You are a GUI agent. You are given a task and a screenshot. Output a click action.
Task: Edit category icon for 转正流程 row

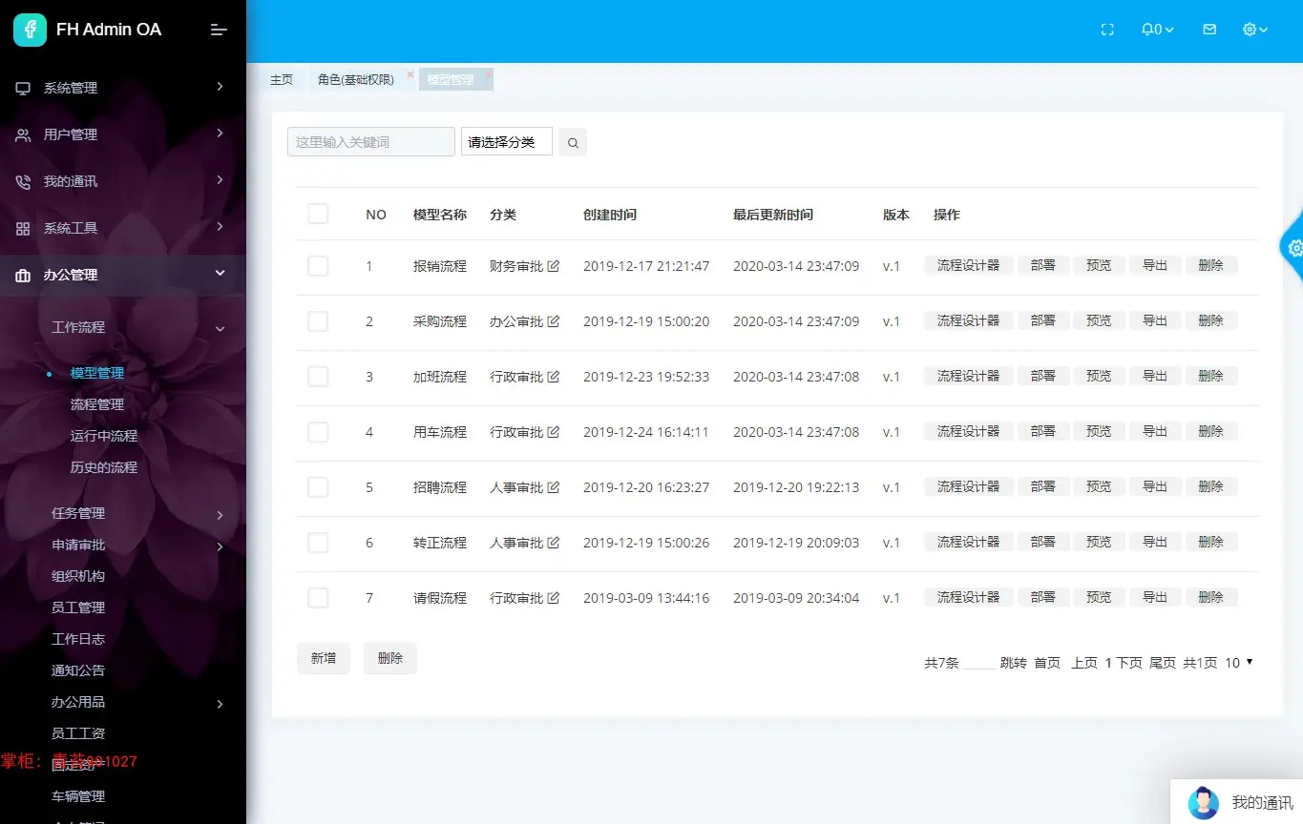[x=554, y=543]
